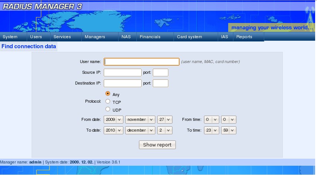317x175 pixels.
Task: Open the Services menu
Action: point(66,37)
